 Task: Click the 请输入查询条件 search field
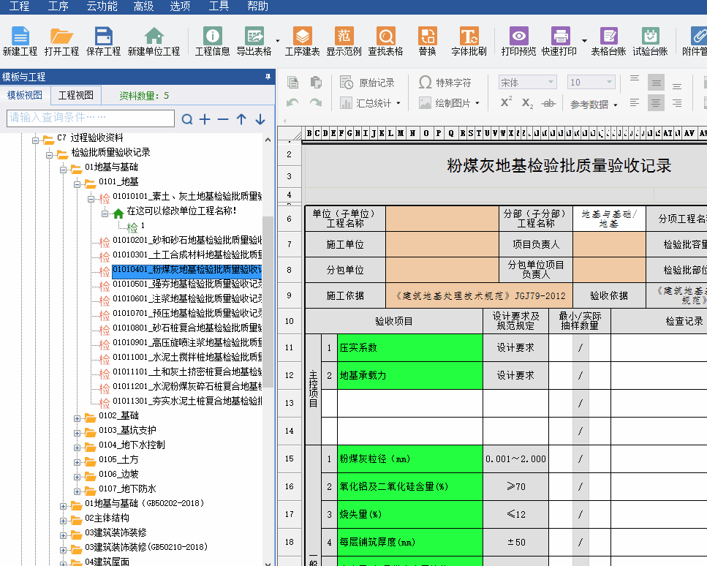coord(91,118)
